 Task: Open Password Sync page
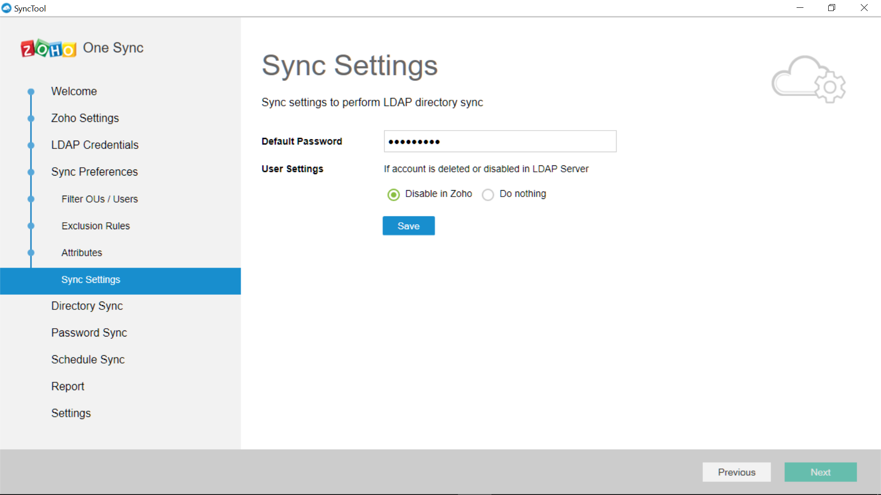[89, 333]
